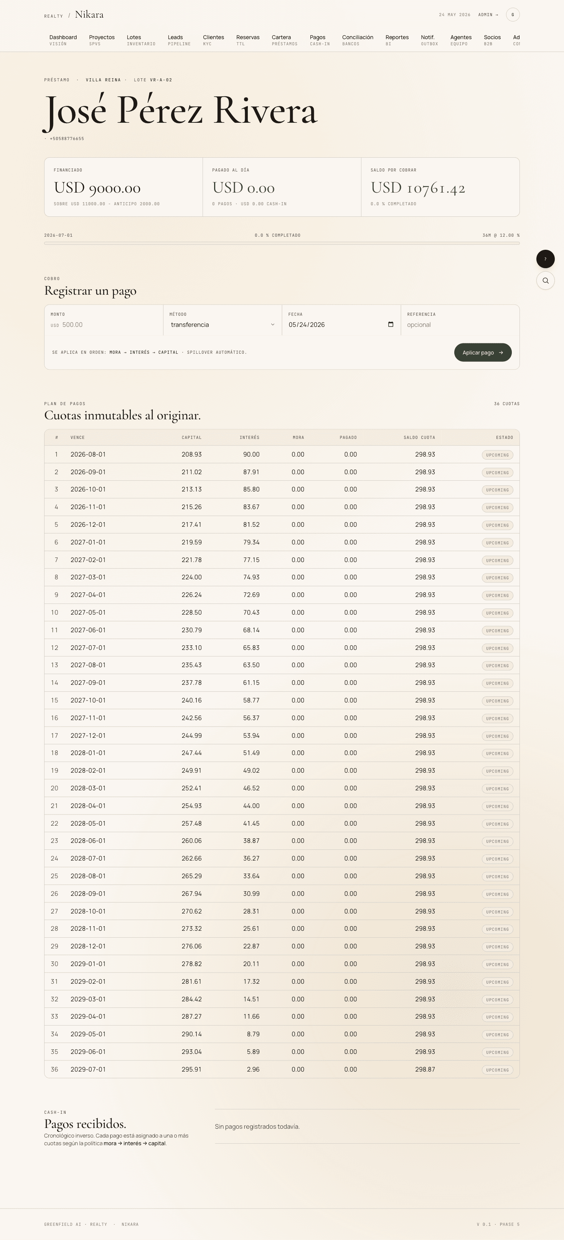Select installment row 1 due 2026-08-01
564x1240 pixels.
[282, 454]
